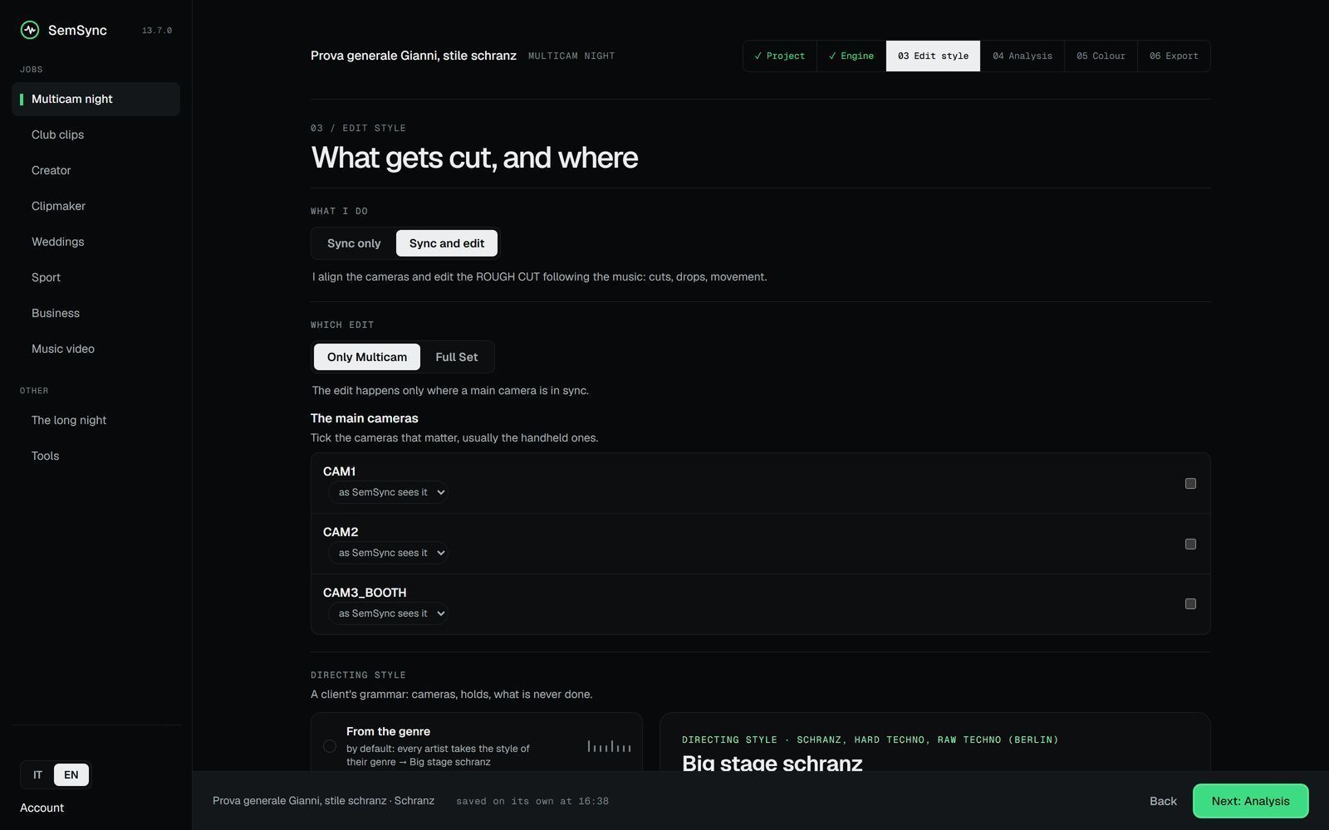Open the Clipmaker job
1329x830 pixels.
pos(96,206)
